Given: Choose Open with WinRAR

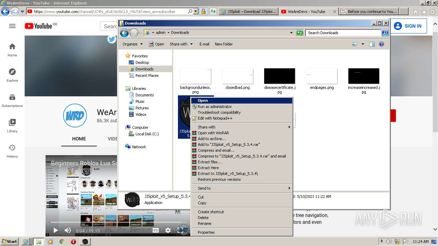Looking at the screenshot, I should (x=242, y=133).
